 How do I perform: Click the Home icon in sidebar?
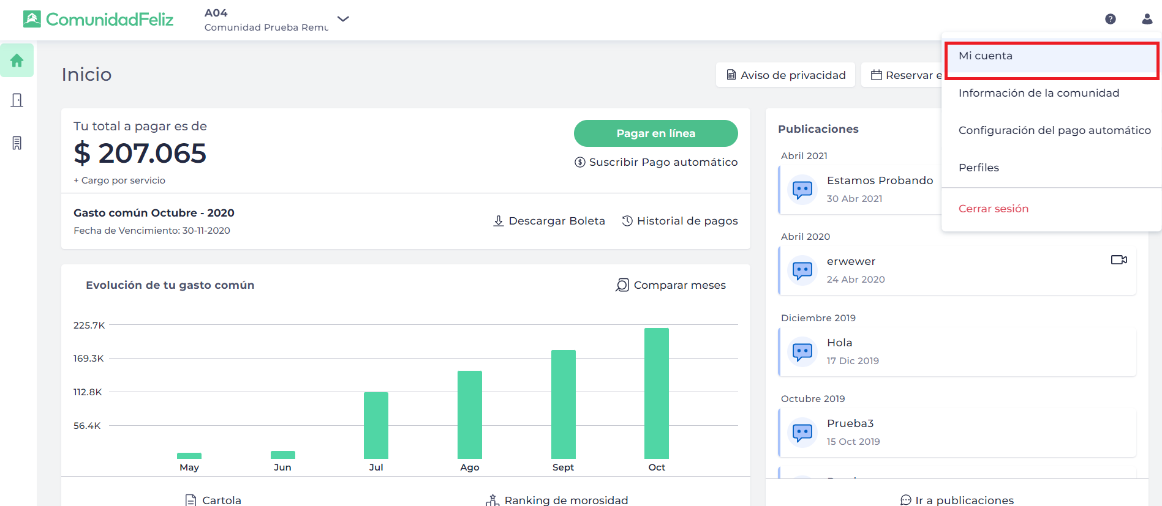17,61
